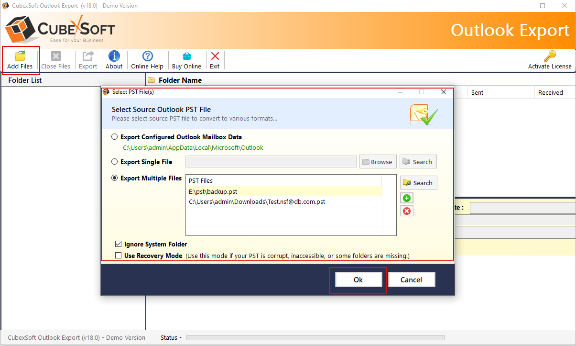Click the Sent column header
Viewport: 576px width, 346px height.
click(500, 92)
